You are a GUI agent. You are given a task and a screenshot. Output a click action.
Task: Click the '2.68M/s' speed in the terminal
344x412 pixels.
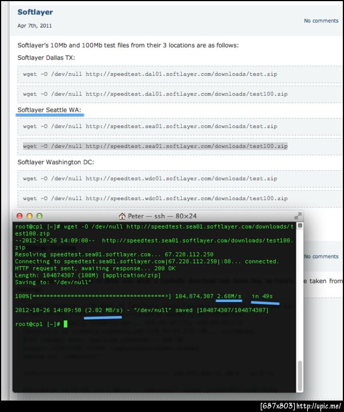coord(229,296)
